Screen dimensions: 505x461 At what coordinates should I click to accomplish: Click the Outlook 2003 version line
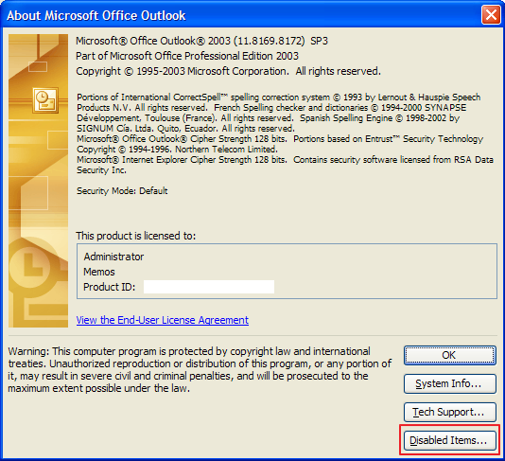point(201,41)
